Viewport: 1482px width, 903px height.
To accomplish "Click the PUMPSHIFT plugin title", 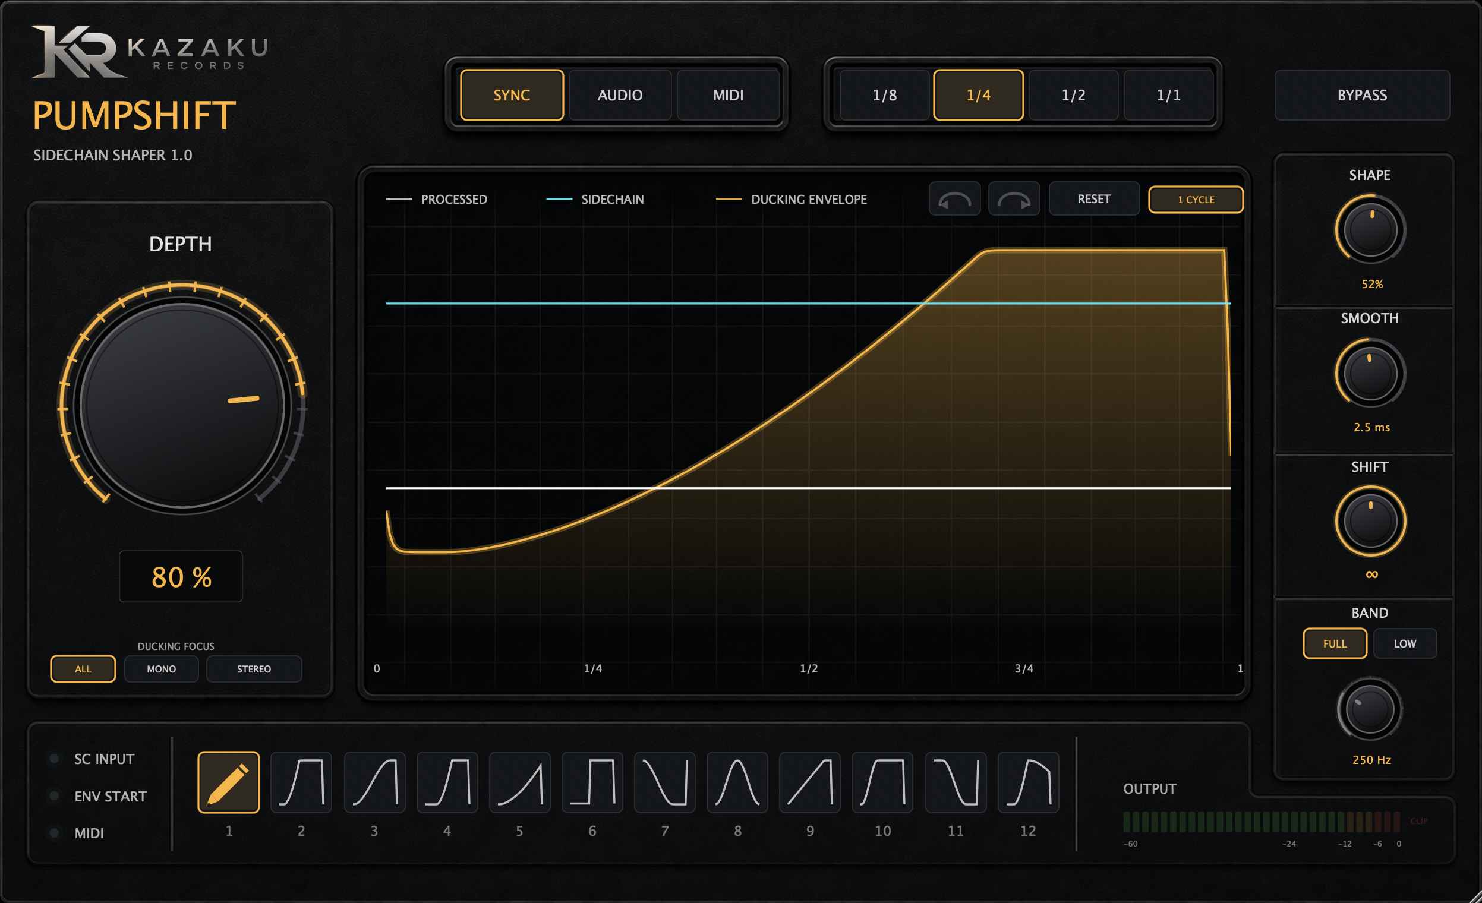I will coord(134,115).
